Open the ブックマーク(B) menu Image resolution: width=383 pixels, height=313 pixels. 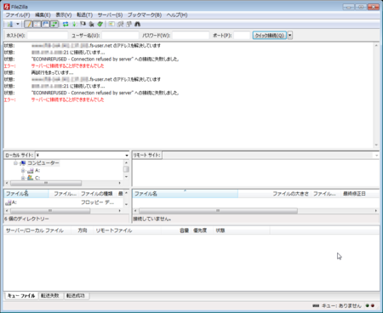coord(145,15)
